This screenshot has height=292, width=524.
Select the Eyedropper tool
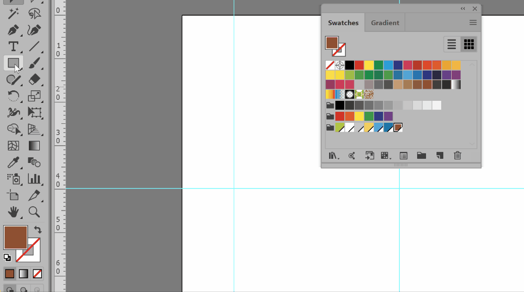(x=14, y=162)
